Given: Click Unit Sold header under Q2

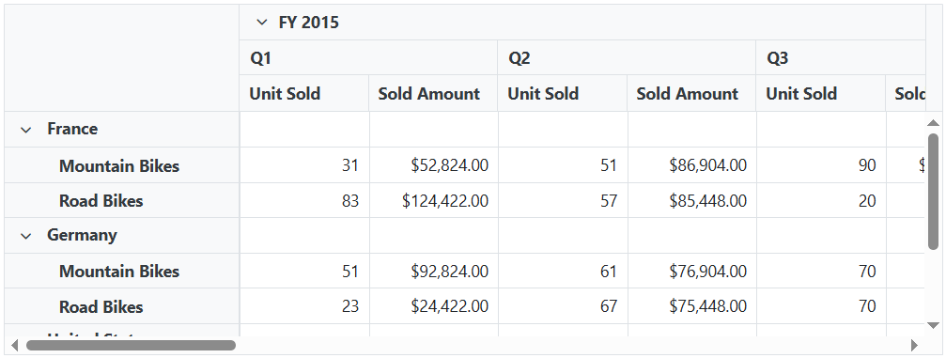Looking at the screenshot, I should click(x=563, y=94).
